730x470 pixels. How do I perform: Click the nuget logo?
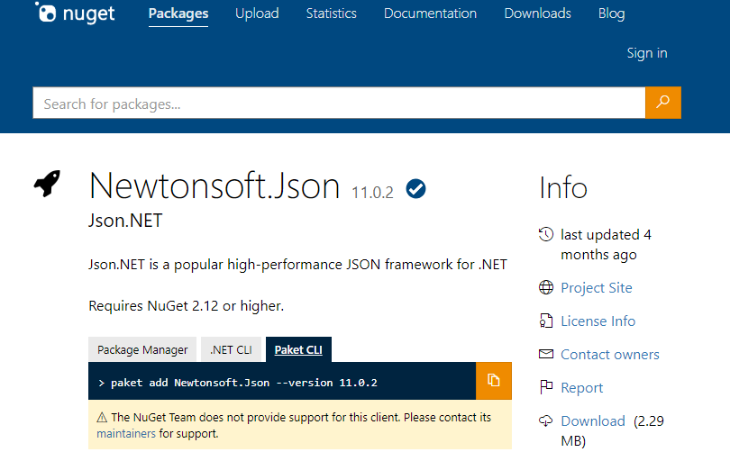75,13
